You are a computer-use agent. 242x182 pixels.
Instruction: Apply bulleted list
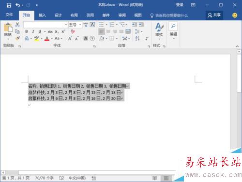point(102,25)
